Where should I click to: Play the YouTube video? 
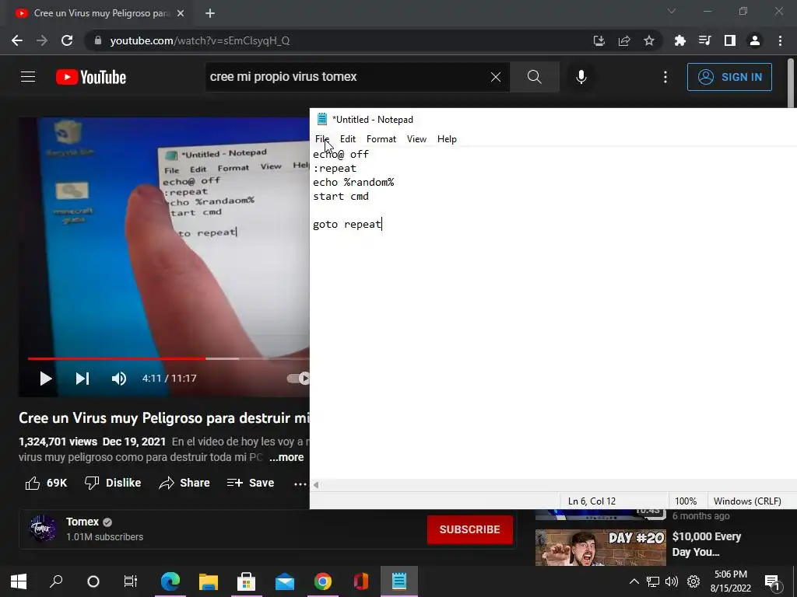coord(46,379)
